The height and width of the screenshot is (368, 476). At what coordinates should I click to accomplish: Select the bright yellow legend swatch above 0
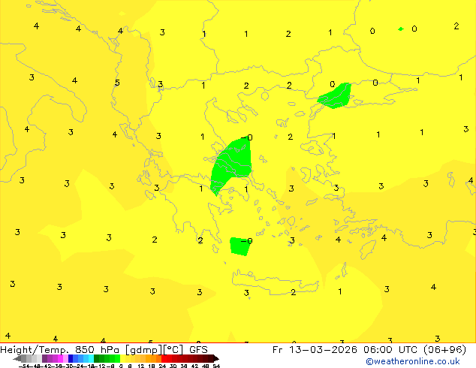tap(122, 358)
